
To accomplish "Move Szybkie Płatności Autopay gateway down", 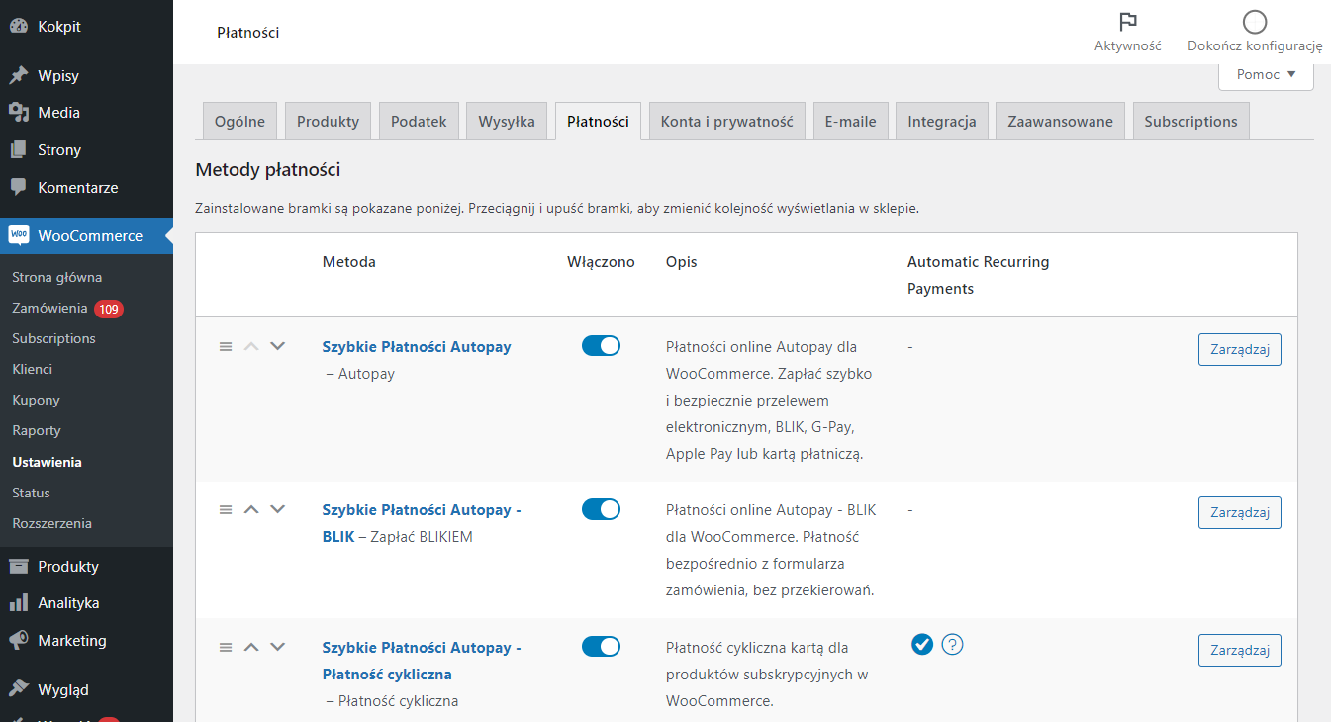I will tap(277, 346).
